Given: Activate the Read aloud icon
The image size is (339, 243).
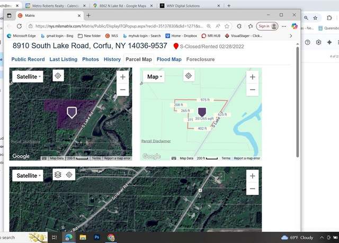Looking at the screenshot, I should 218,26.
